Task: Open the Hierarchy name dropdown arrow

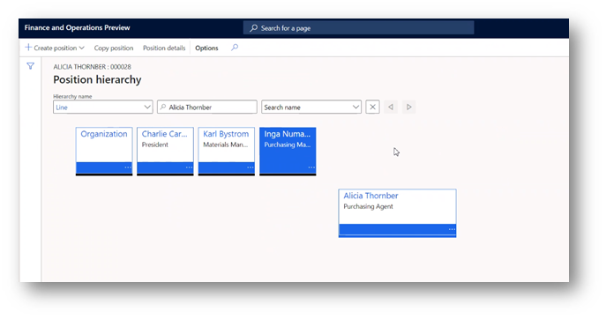Action: coord(147,107)
